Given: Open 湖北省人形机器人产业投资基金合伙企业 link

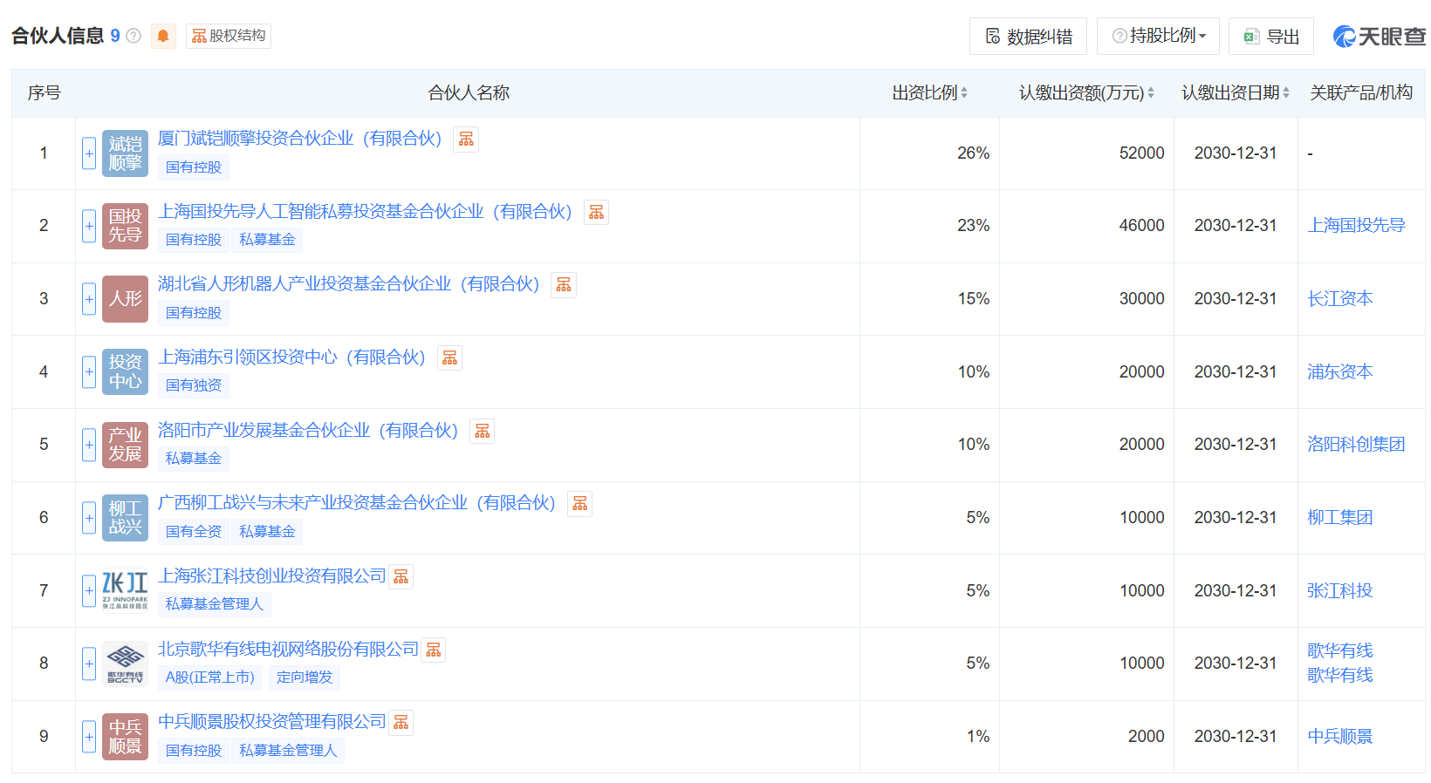Looking at the screenshot, I should (x=348, y=284).
